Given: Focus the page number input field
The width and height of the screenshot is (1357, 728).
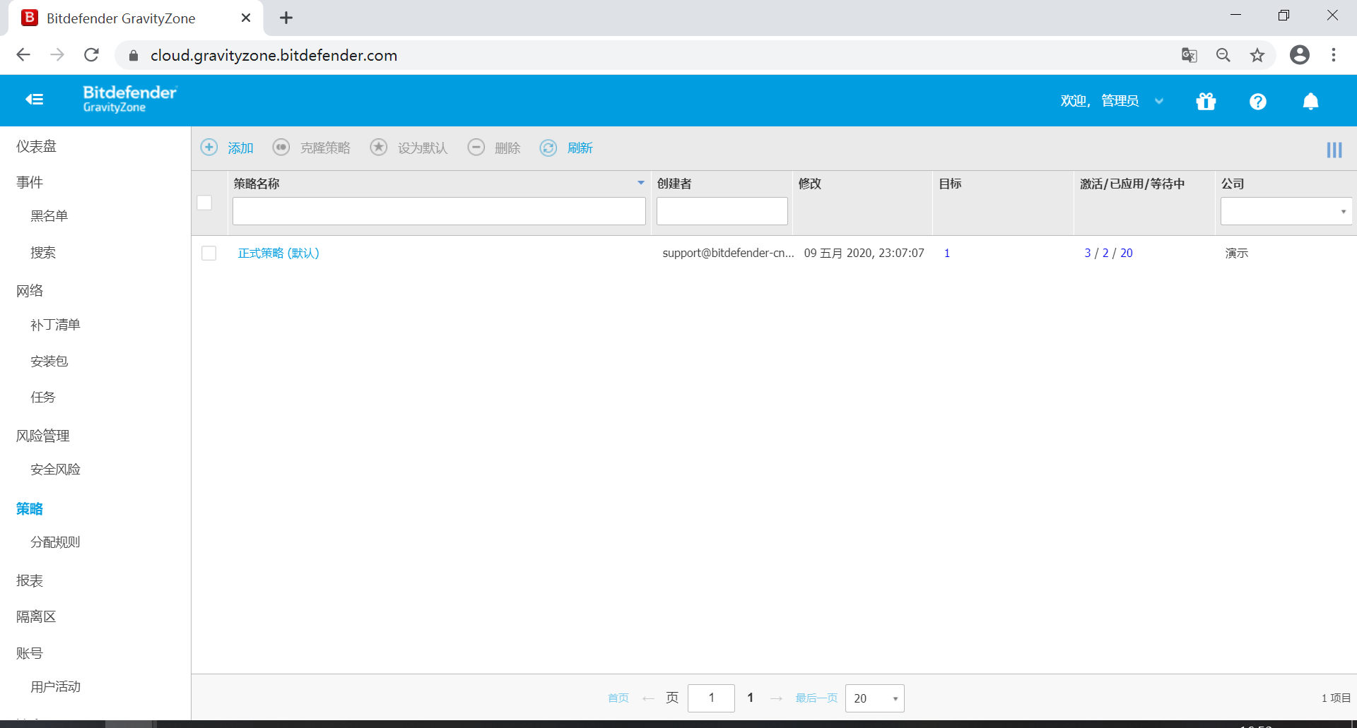Looking at the screenshot, I should pyautogui.click(x=711, y=698).
